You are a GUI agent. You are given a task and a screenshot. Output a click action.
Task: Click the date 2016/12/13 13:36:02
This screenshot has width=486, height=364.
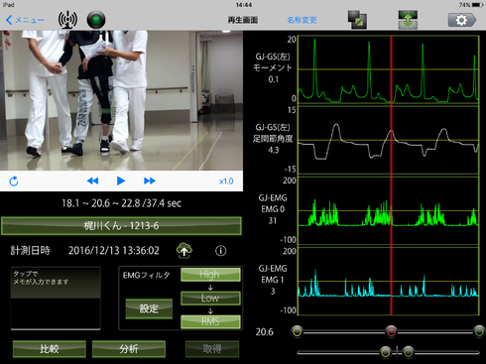click(x=114, y=251)
